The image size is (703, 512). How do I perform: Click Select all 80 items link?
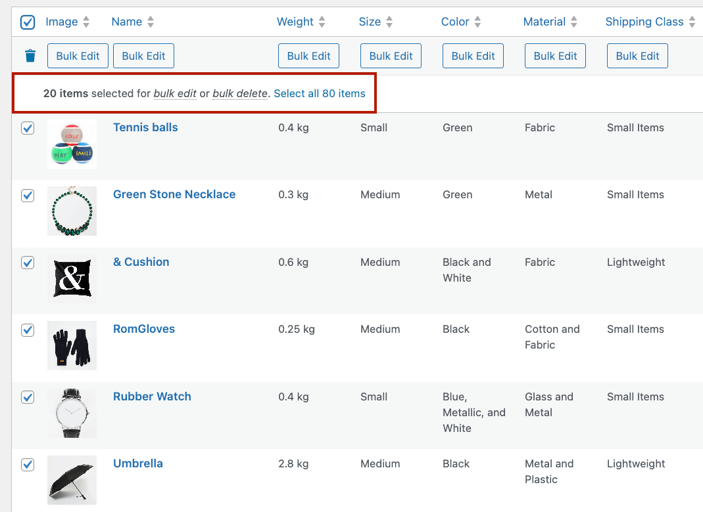click(x=320, y=93)
